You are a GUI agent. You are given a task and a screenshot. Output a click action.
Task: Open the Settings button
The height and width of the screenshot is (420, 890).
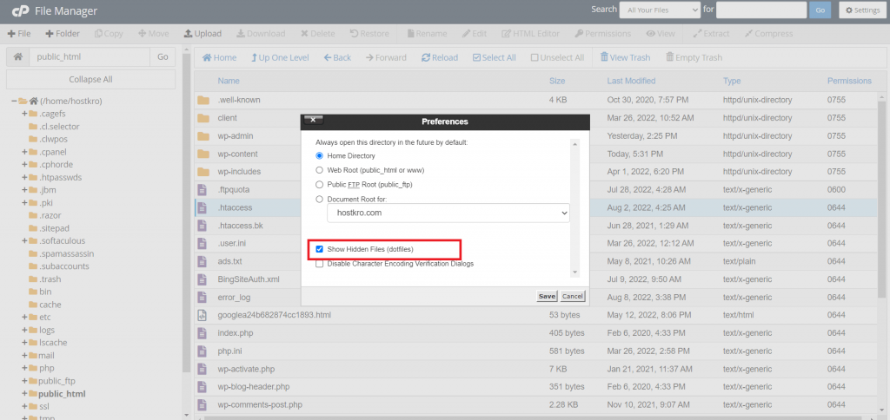coord(863,10)
